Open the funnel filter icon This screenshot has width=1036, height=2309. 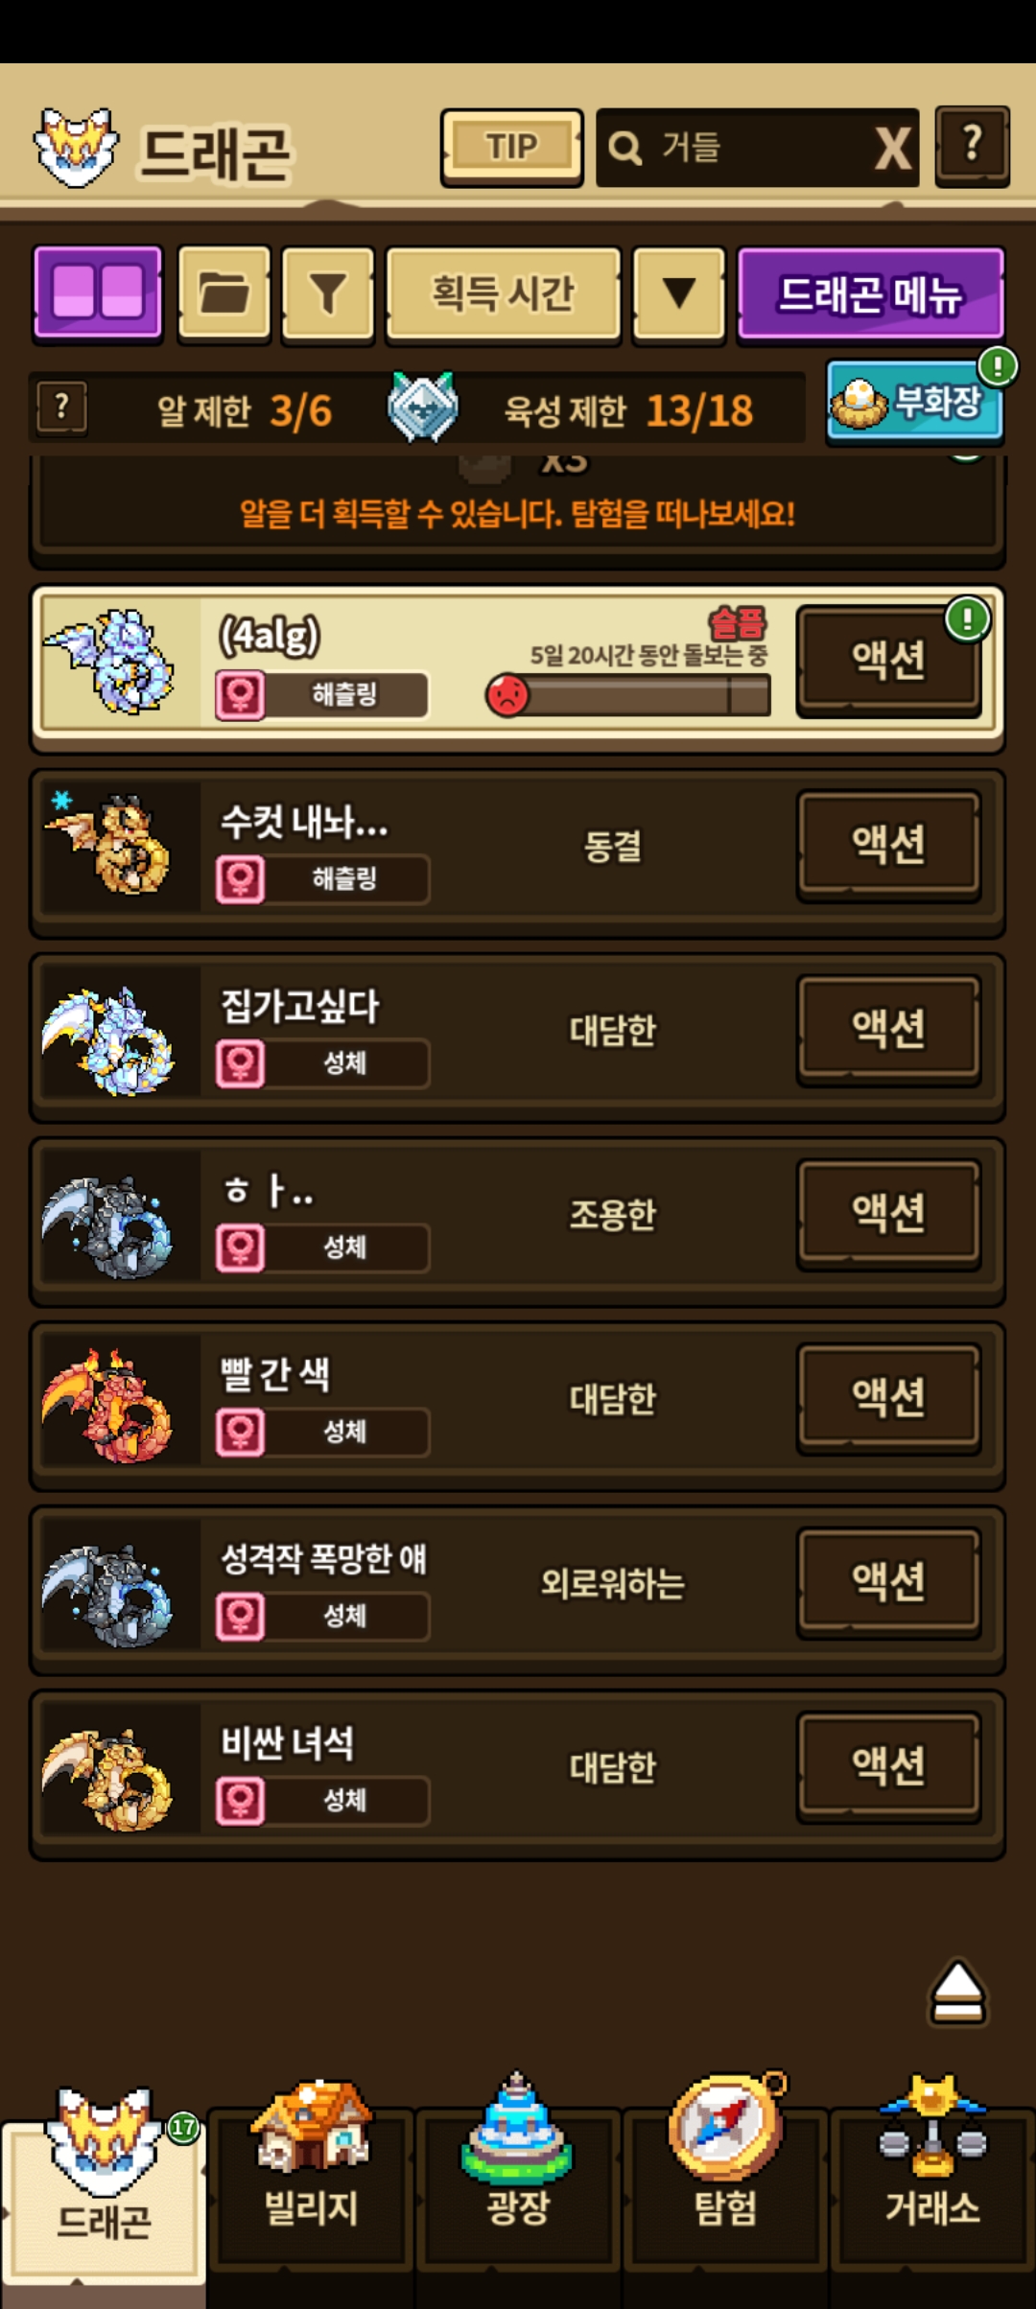click(328, 292)
